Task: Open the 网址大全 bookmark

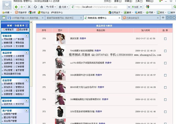Action: pyautogui.click(x=44, y=12)
